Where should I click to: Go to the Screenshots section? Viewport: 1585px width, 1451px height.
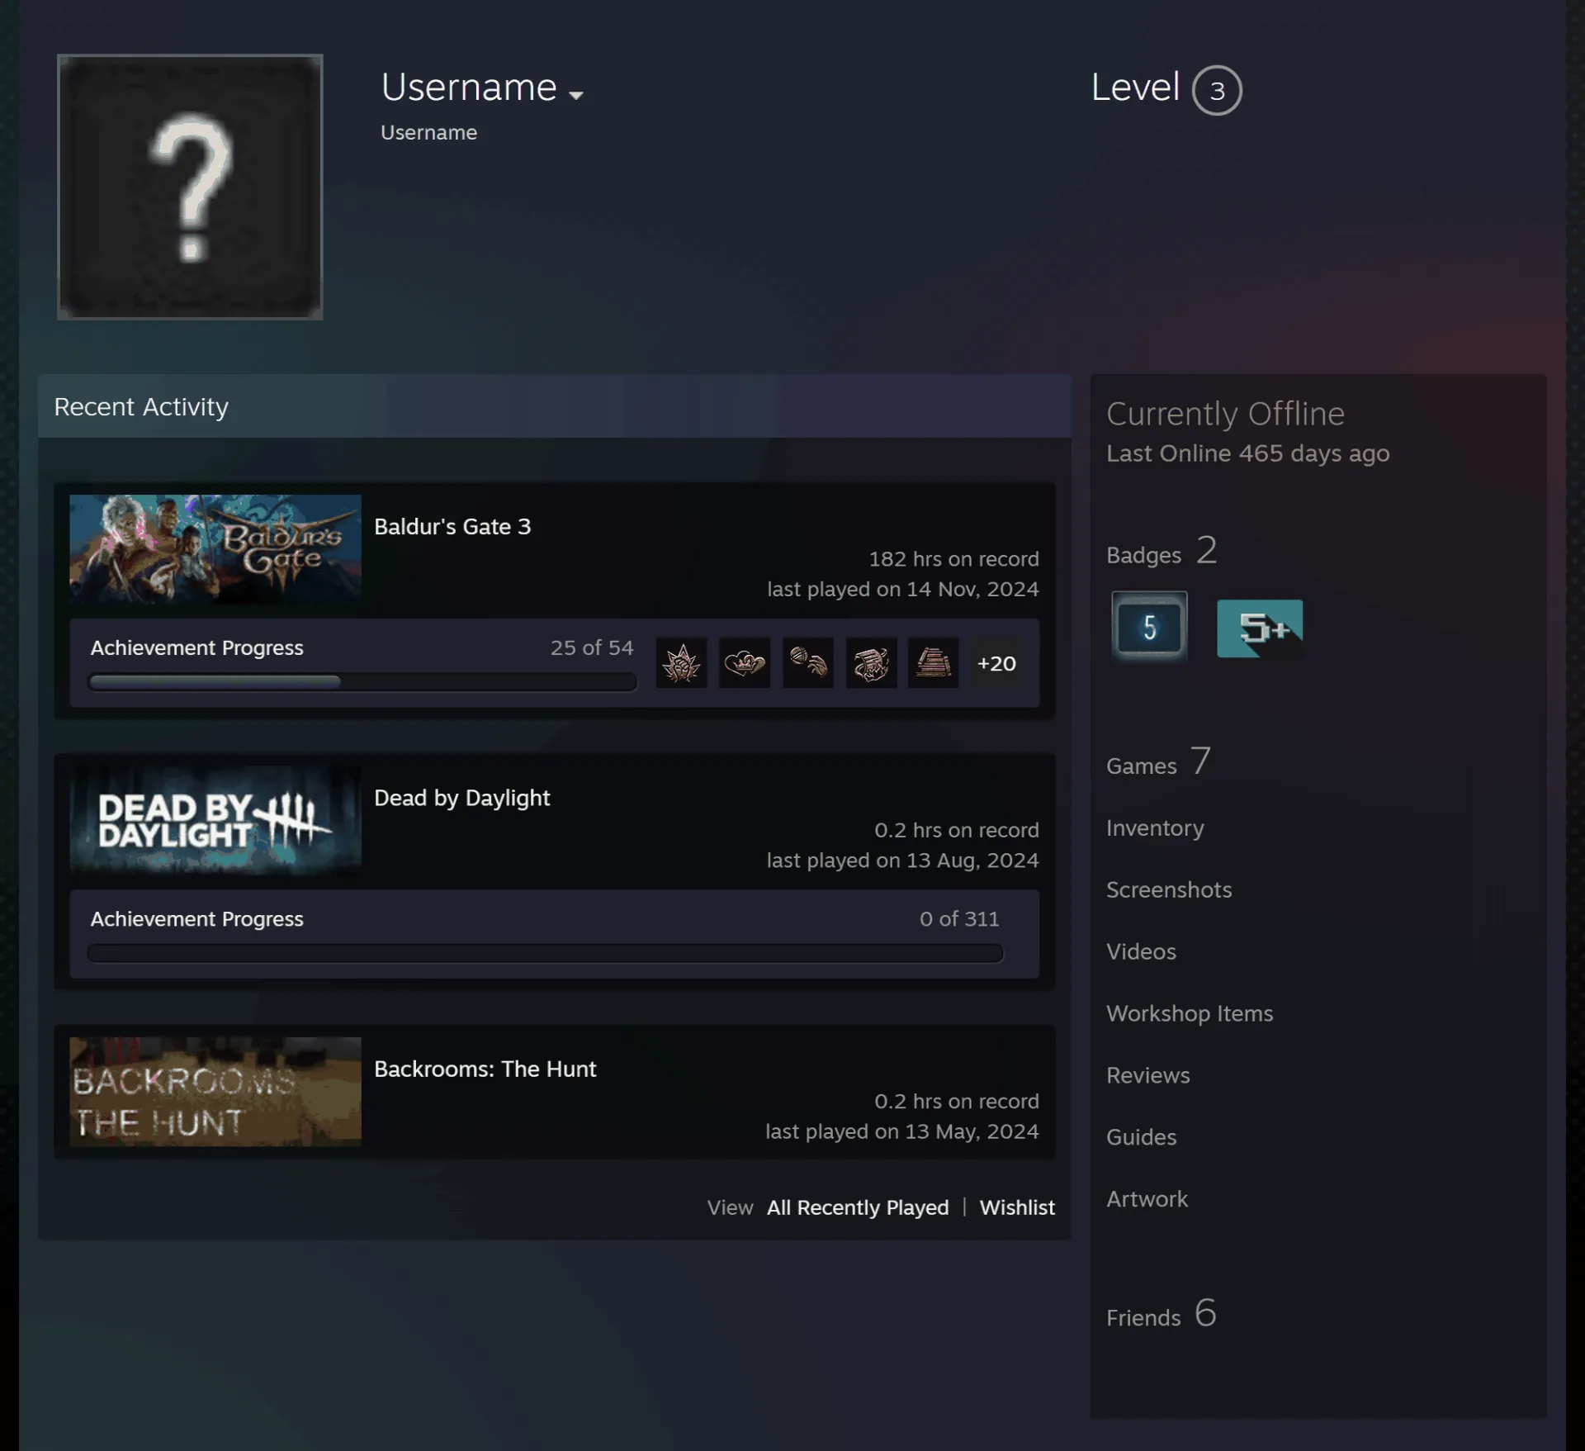[1169, 889]
